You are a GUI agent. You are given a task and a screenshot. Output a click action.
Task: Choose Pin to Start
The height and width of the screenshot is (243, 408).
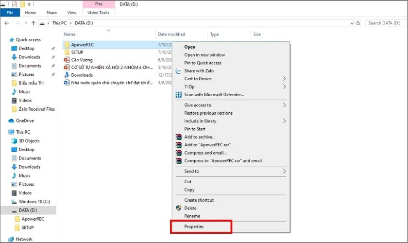pyautogui.click(x=195, y=129)
